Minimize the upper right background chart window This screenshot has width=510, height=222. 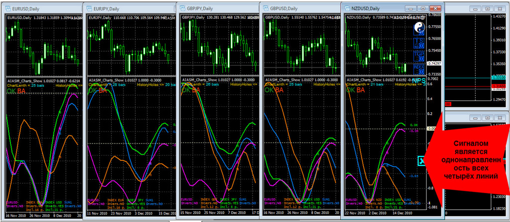click(x=475, y=9)
